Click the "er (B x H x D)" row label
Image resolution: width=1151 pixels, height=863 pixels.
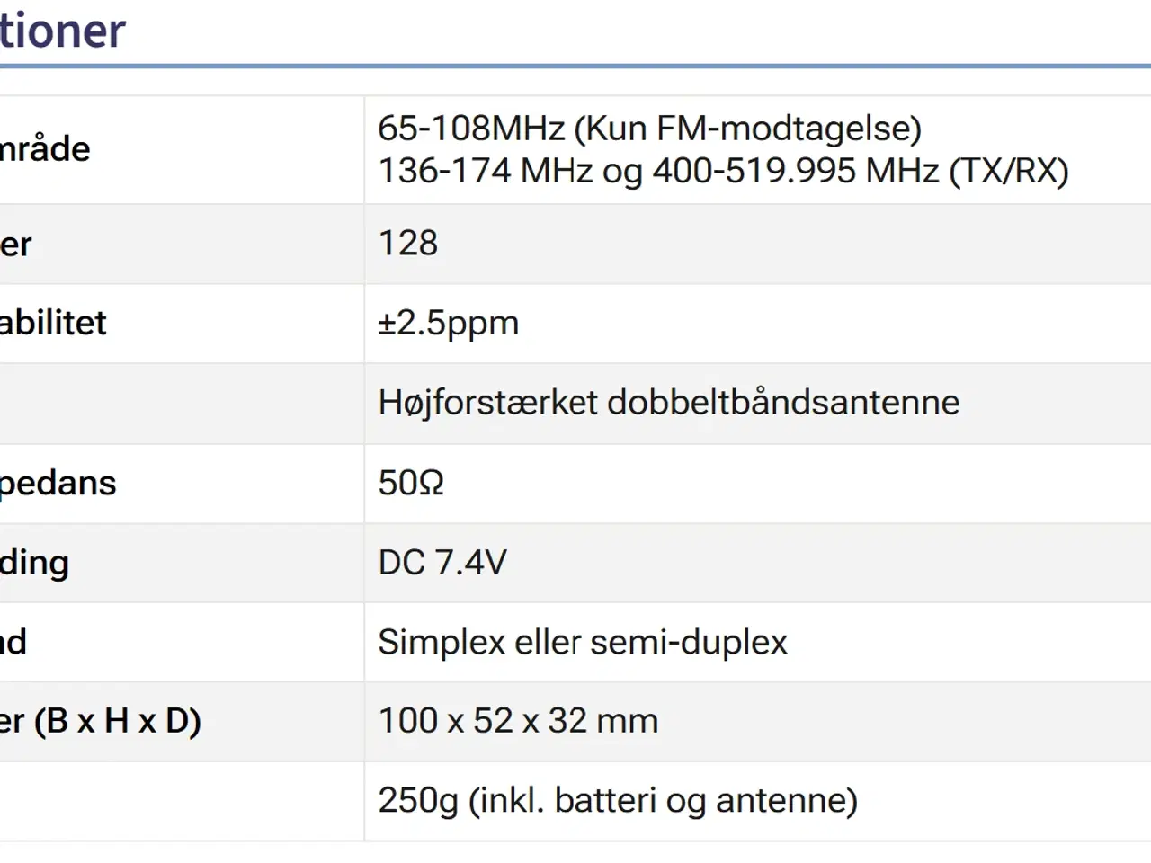coord(100,721)
